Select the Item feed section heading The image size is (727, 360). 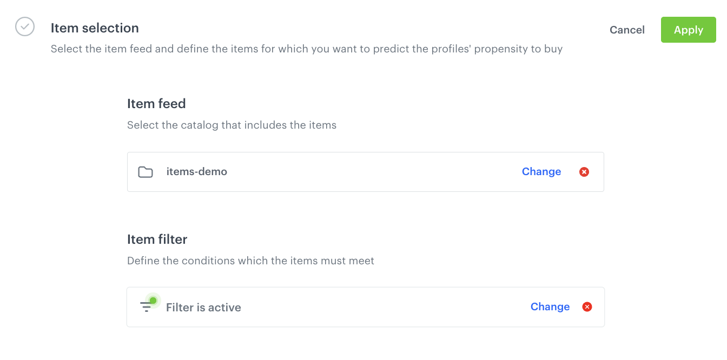click(x=156, y=103)
